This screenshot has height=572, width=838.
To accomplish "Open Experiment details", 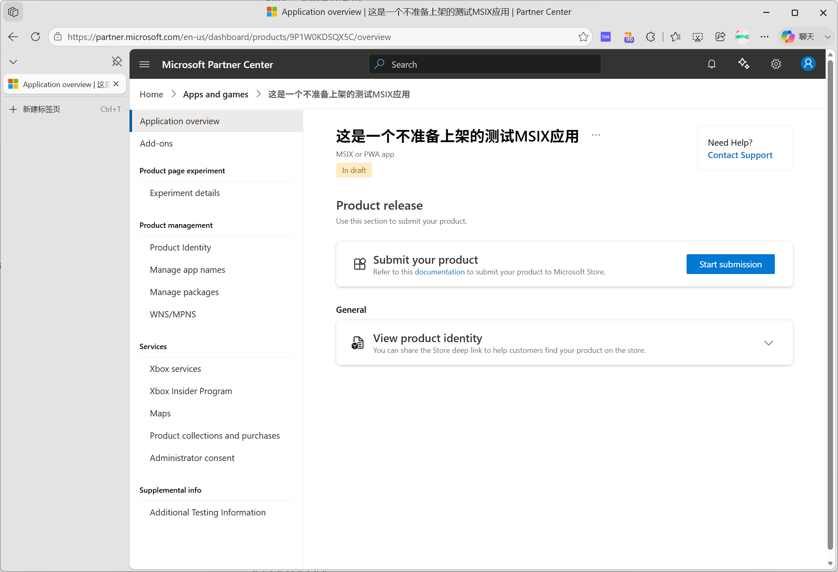I will click(184, 193).
